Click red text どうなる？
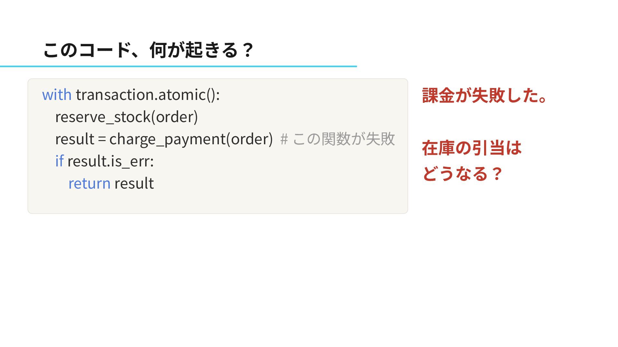This screenshot has width=618, height=347. click(x=462, y=174)
